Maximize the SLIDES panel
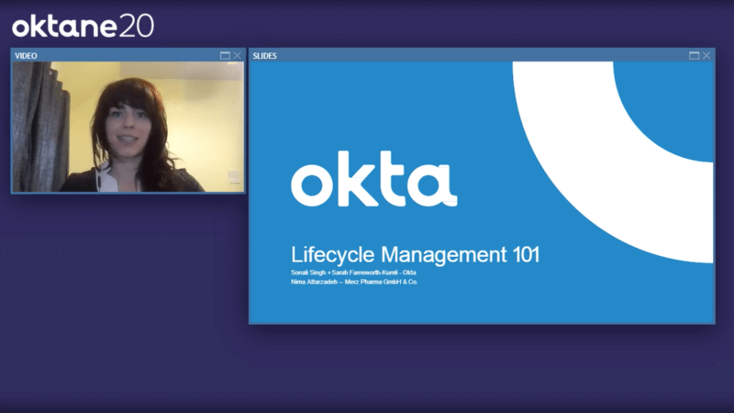 [695, 56]
